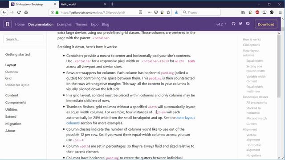Open Overview under Layout

pyautogui.click(x=12, y=72)
